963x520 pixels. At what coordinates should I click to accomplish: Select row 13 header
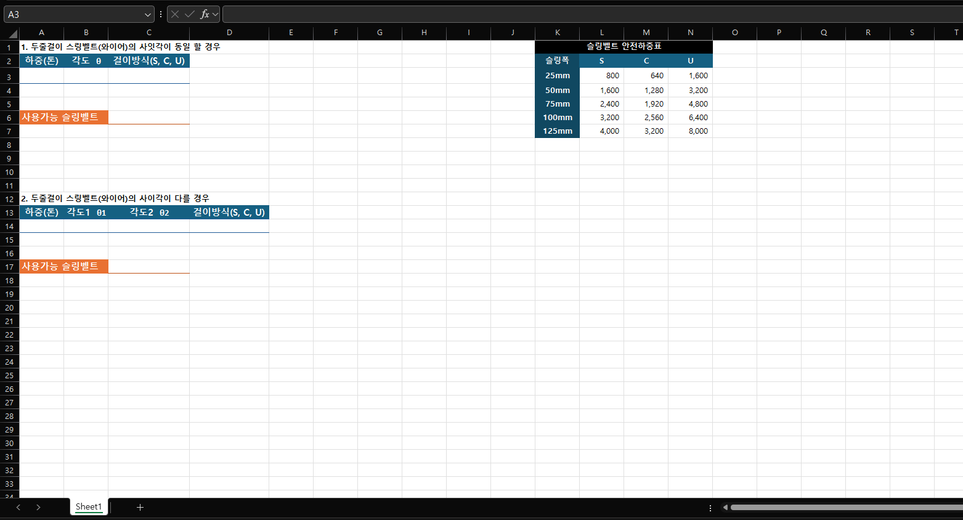9,213
